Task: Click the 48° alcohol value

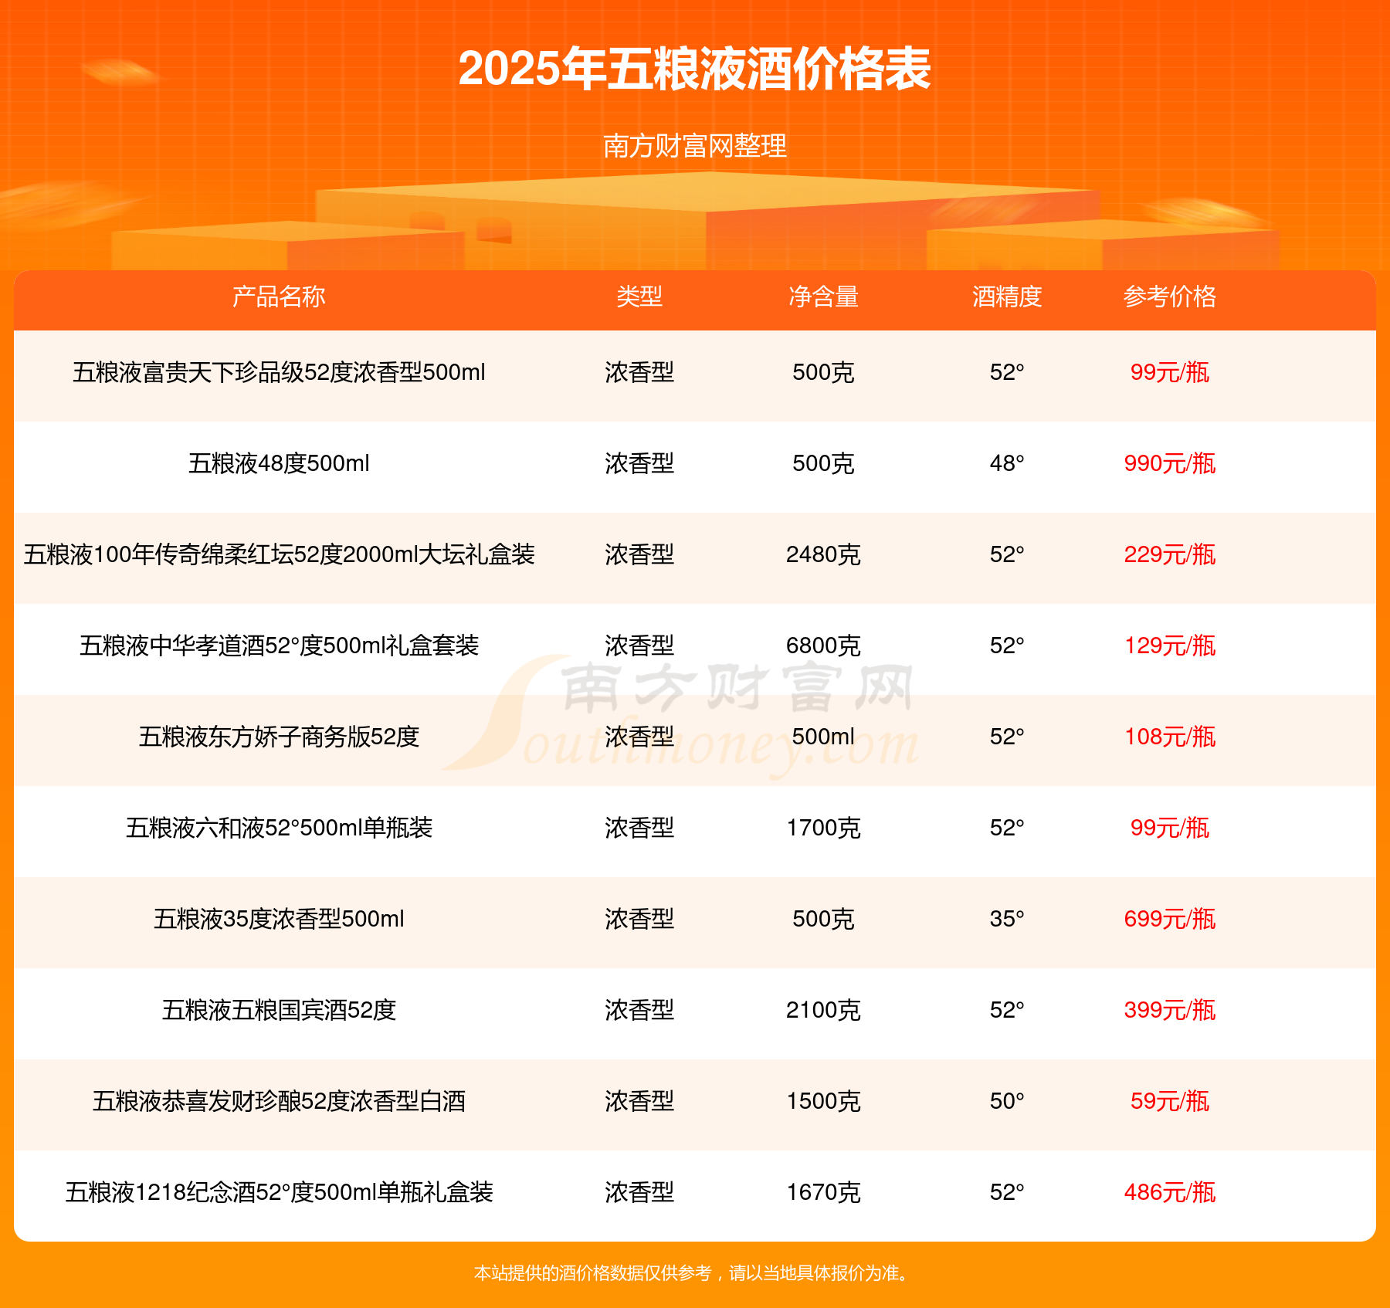Action: (x=1007, y=464)
